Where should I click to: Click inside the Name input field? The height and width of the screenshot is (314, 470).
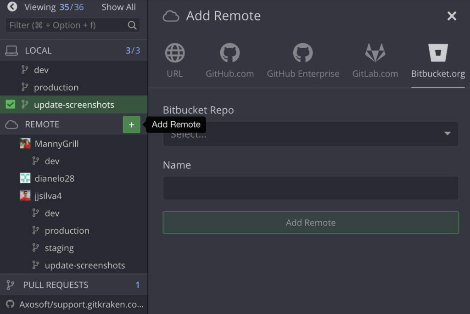pos(311,188)
